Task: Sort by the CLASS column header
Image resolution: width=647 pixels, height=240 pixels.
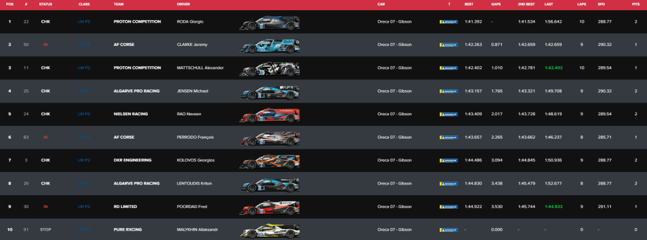Action: 84,4
